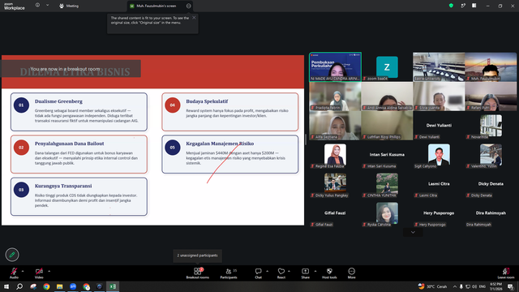Image resolution: width=519 pixels, height=292 pixels.
Task: Start camera with the Video icon
Action: point(39,272)
